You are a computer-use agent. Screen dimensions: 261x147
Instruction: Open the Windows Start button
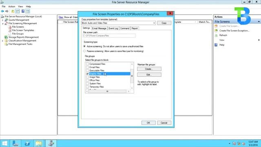[4, 143]
